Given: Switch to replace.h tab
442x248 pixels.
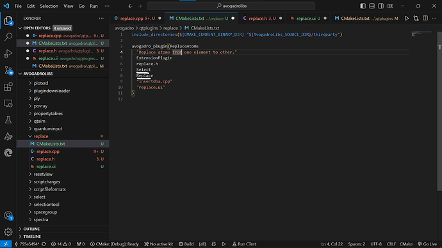Looking at the screenshot, I should 262,19.
